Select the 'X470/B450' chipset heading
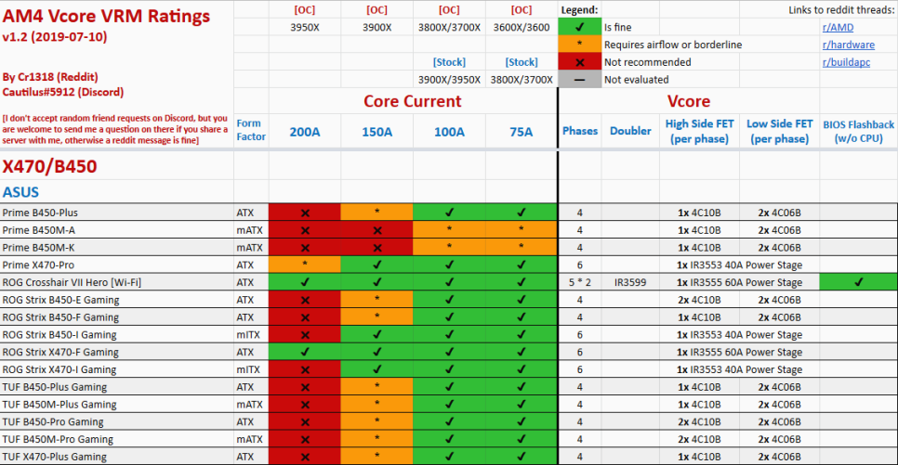 tap(50, 166)
